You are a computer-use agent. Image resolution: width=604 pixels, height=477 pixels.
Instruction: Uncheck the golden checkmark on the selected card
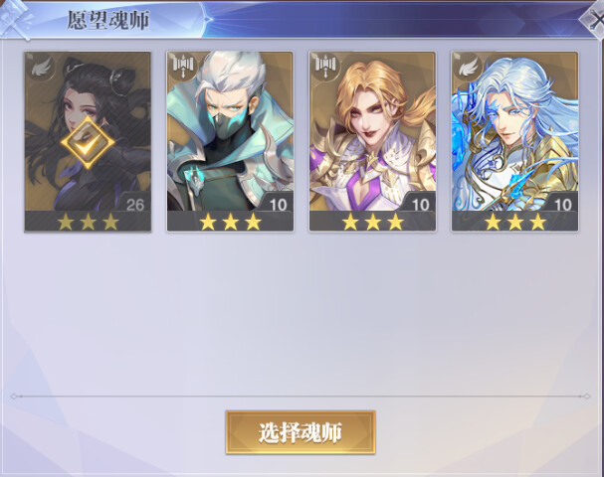[88, 143]
